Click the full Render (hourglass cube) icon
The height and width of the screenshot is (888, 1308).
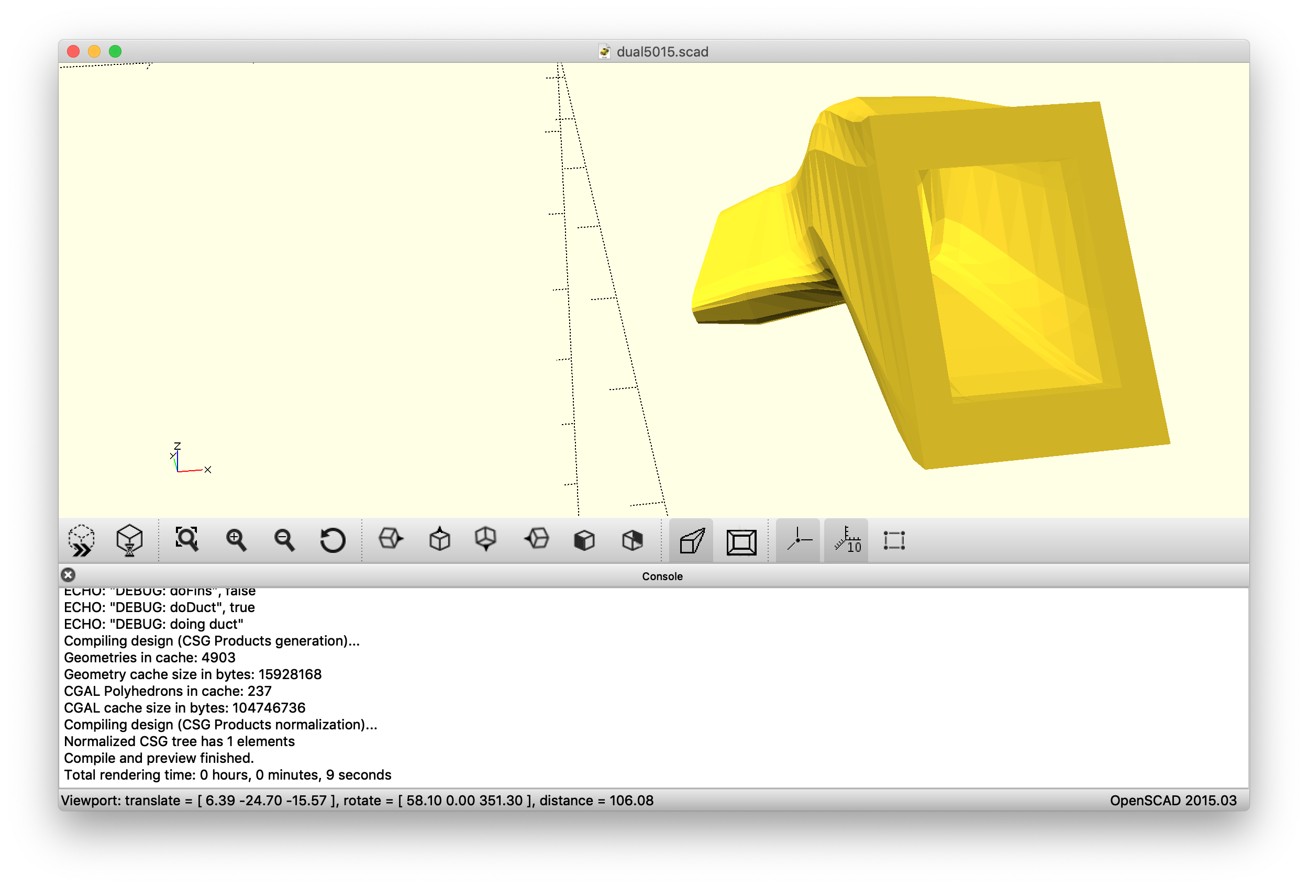(129, 540)
